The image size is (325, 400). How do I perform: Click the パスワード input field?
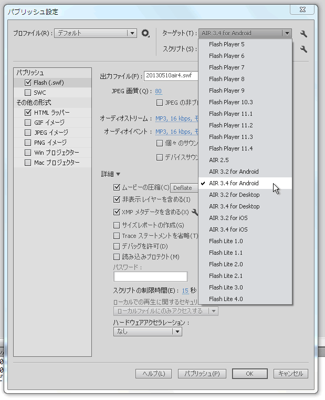coord(151,276)
